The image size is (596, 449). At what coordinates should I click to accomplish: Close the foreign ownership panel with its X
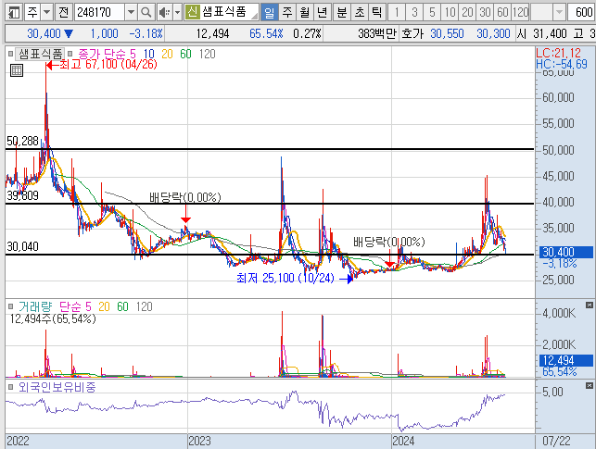pyautogui.click(x=589, y=386)
